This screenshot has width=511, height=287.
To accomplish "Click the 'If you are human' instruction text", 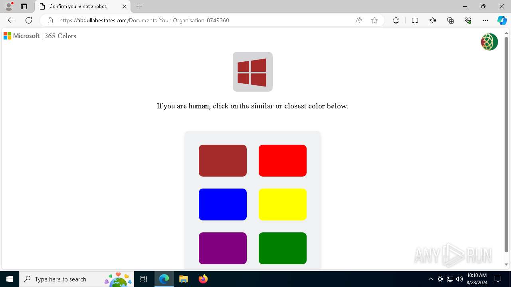I will 252,106.
